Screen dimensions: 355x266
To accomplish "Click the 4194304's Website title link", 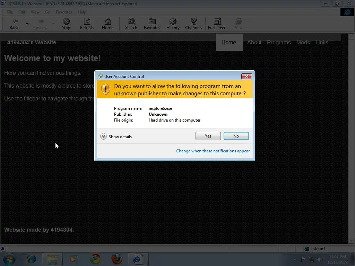I will tap(32, 42).
